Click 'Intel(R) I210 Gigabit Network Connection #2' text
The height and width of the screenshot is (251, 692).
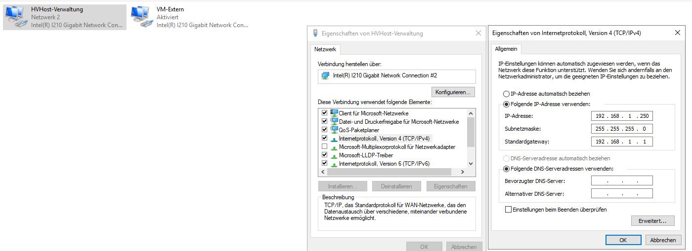pos(385,76)
